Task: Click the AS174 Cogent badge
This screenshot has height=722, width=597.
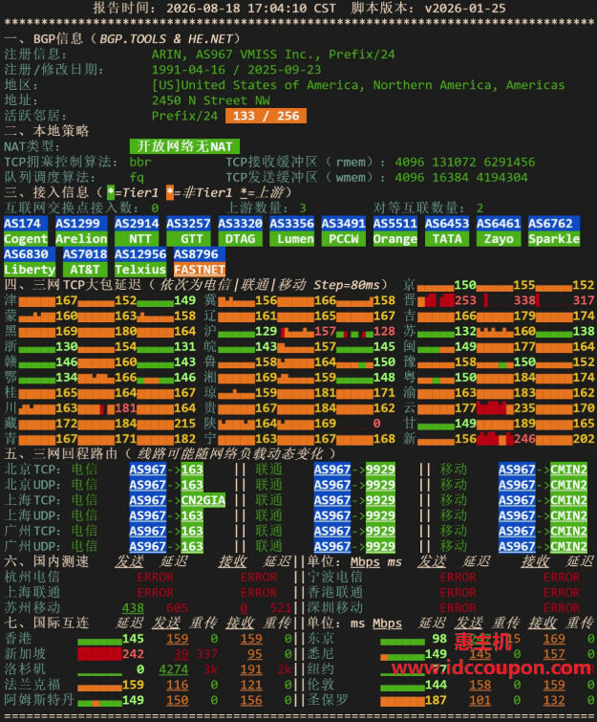Action: (26, 231)
